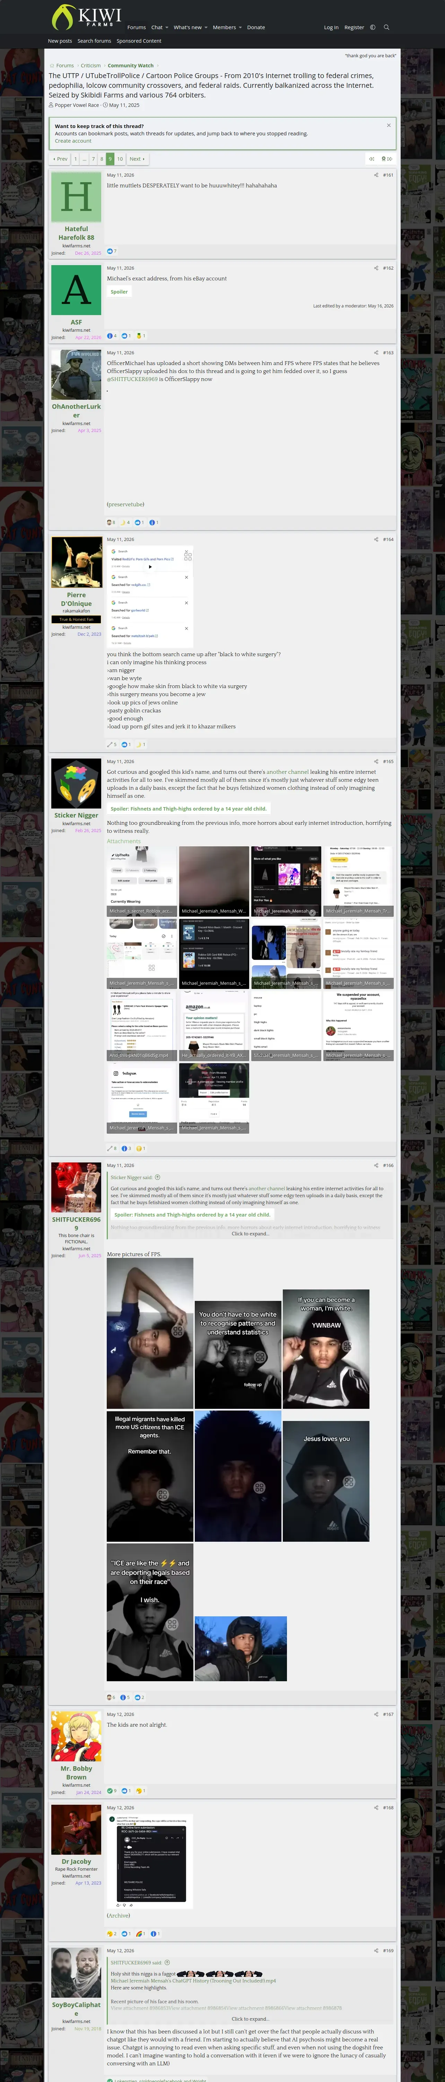Open Pierre D'Olnique's avatar image
Screen dimensions: 445x2082
[76, 562]
